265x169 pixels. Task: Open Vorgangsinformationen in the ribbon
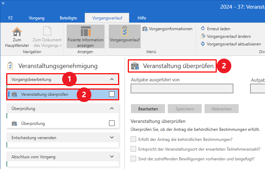(x=167, y=29)
